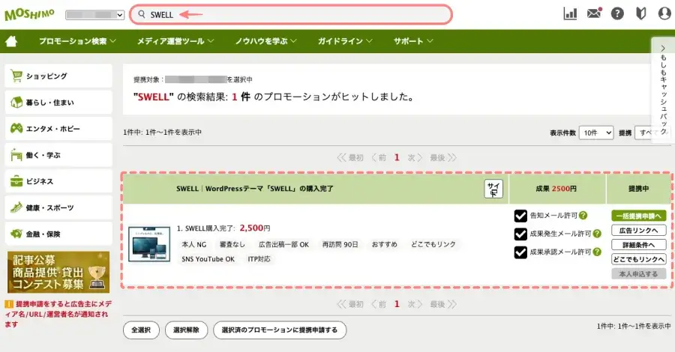
Task: Click bottom pagination 前 link
Action: pyautogui.click(x=379, y=304)
